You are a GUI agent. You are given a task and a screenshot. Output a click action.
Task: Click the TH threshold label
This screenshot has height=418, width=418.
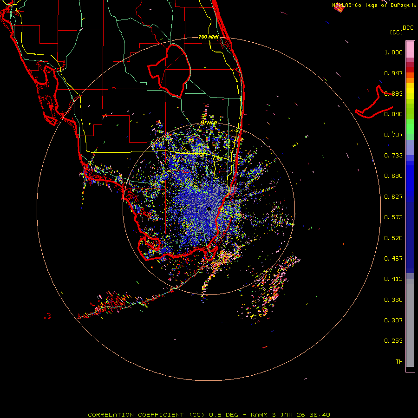(399, 362)
